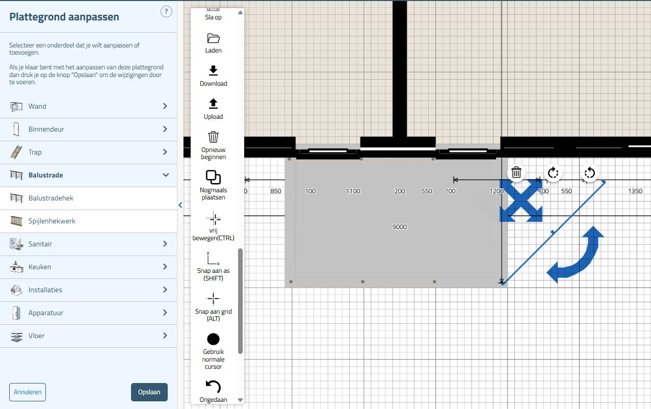Rotate selected object clockwise

(553, 173)
